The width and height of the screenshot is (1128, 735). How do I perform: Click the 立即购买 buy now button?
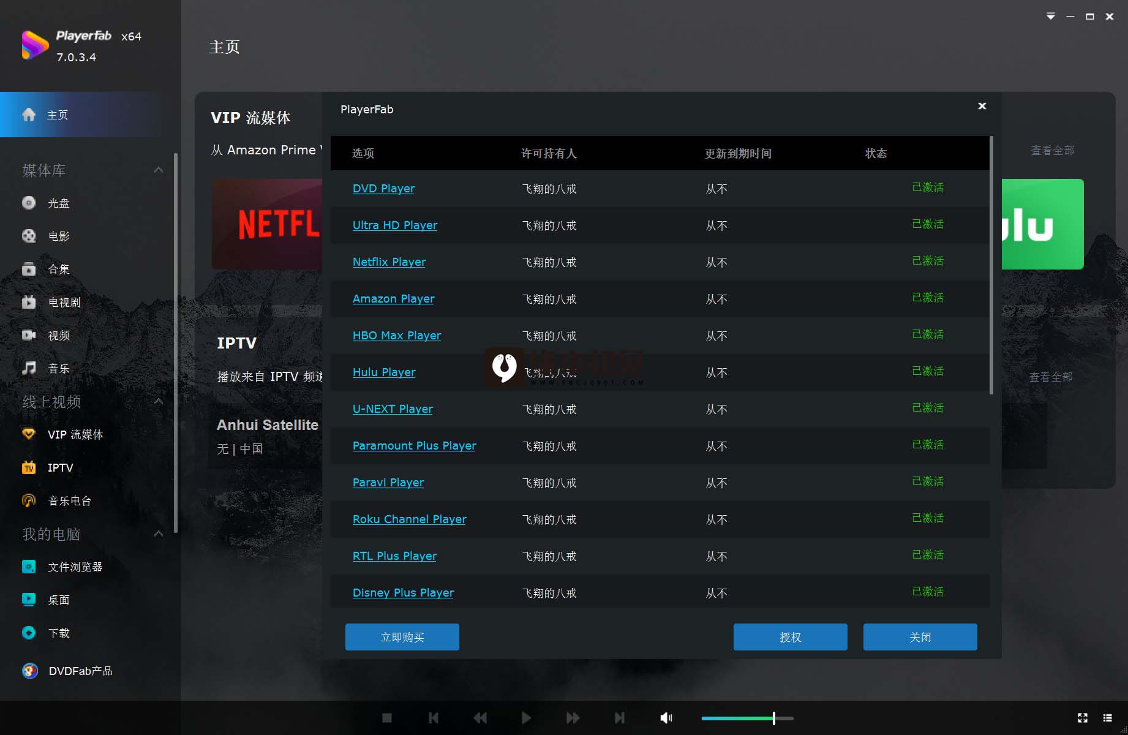tap(402, 637)
